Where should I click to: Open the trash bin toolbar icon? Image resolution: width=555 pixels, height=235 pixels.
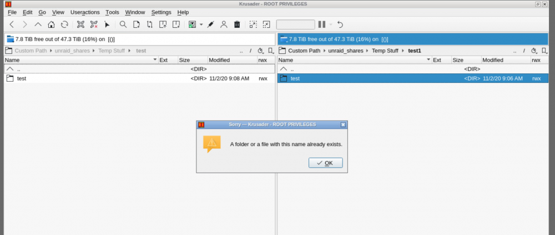click(237, 24)
